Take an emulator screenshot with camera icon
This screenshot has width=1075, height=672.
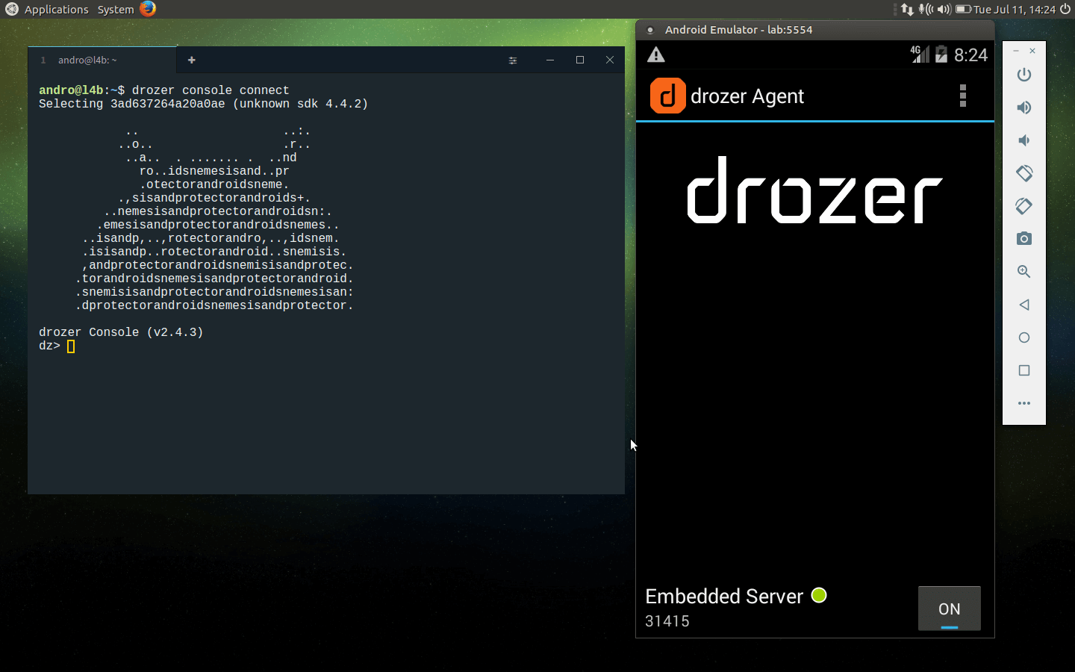pyautogui.click(x=1024, y=239)
